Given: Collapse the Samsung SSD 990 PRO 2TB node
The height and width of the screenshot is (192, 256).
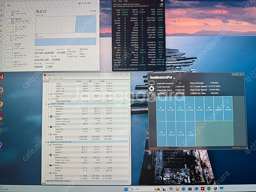Looking at the screenshot, I should pos(46,142).
